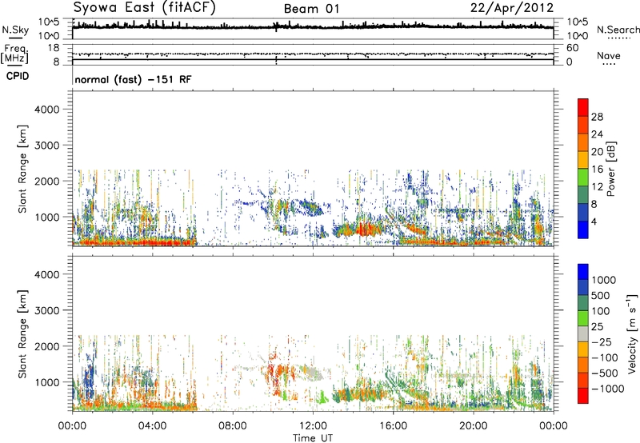
Task: Click the '12:00' time axis label
Action: click(x=313, y=426)
